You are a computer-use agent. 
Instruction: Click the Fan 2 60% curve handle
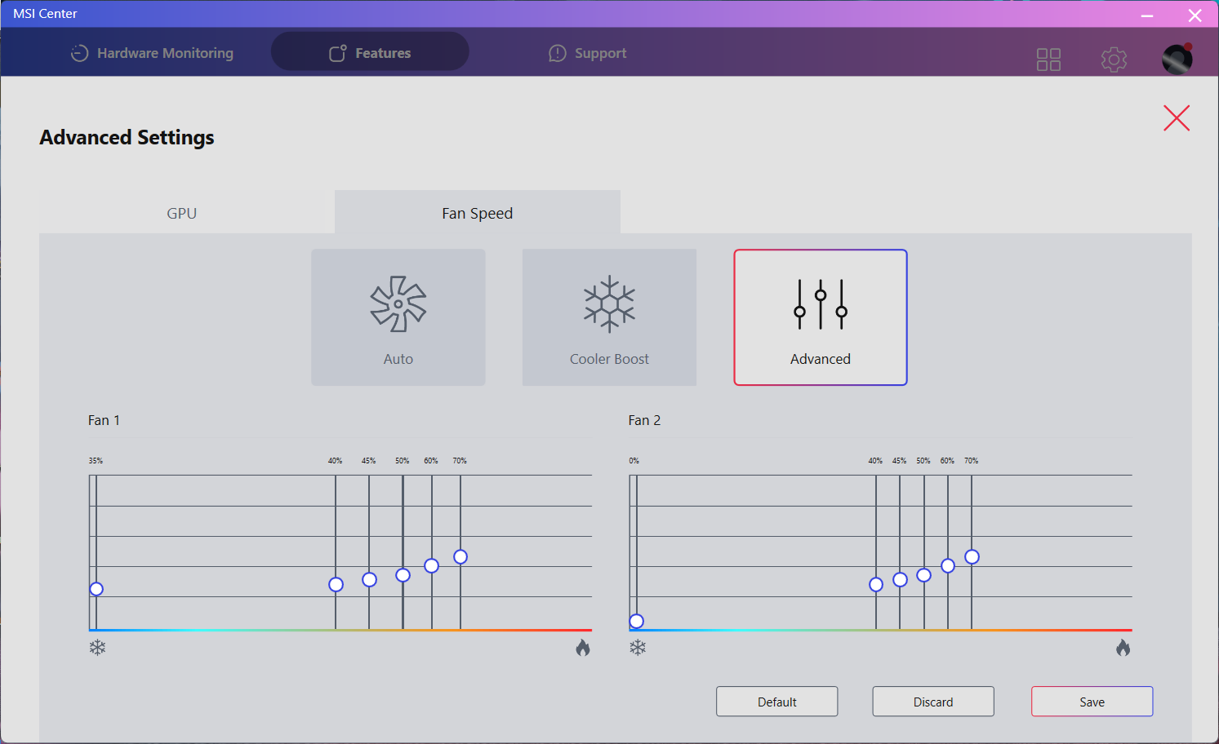tap(948, 565)
